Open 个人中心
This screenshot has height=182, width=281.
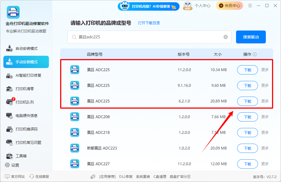pos(203,6)
